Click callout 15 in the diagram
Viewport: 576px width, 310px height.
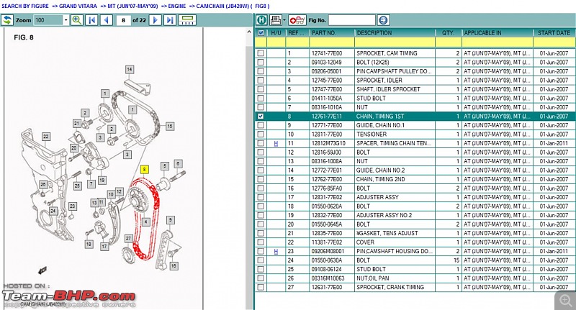coord(169,126)
